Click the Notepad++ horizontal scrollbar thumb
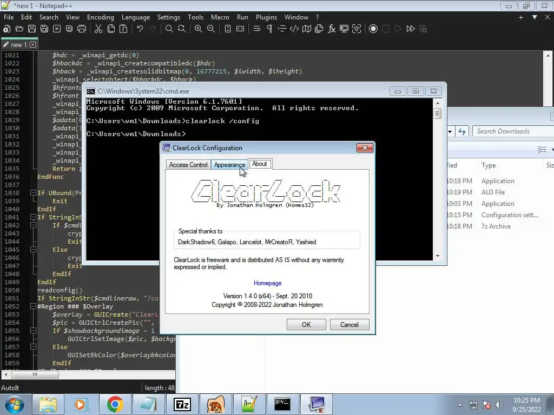The width and height of the screenshot is (554, 415). pos(35,374)
